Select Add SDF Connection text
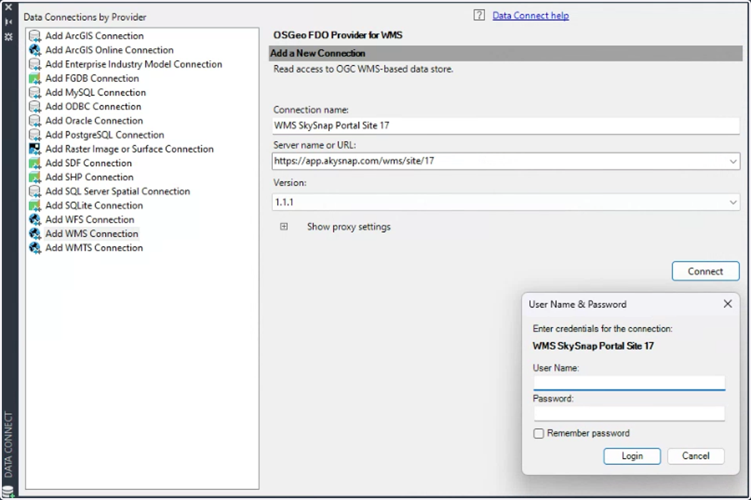751x500 pixels. 89,163
